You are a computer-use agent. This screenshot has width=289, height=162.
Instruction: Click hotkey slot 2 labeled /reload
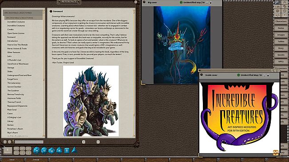tap(36, 160)
